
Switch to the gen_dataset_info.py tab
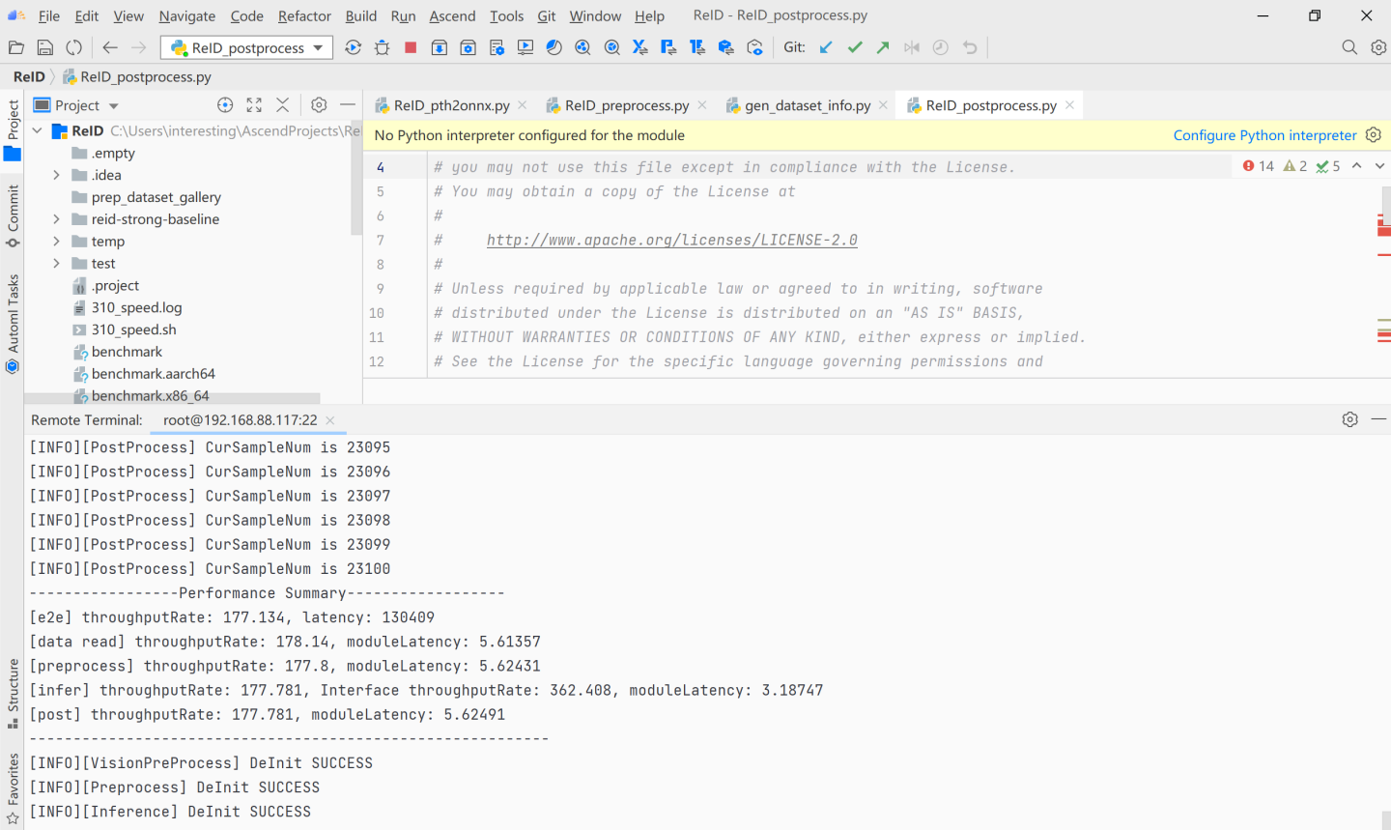[x=809, y=104]
